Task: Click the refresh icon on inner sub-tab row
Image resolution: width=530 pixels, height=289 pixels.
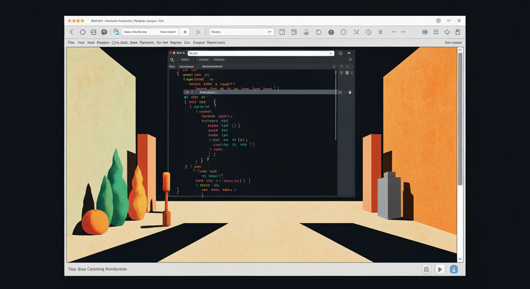Action: pyautogui.click(x=334, y=67)
